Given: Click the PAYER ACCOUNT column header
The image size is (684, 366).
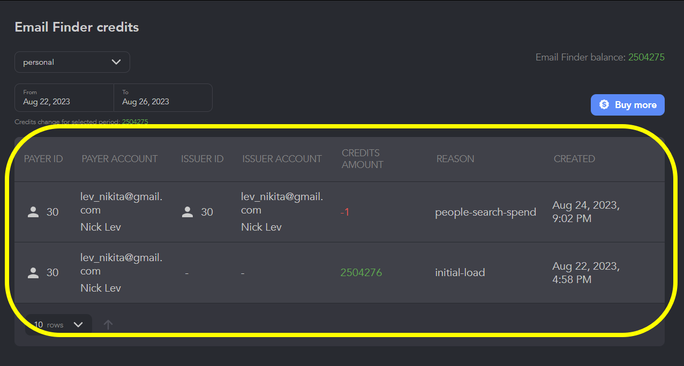Looking at the screenshot, I should (119, 159).
